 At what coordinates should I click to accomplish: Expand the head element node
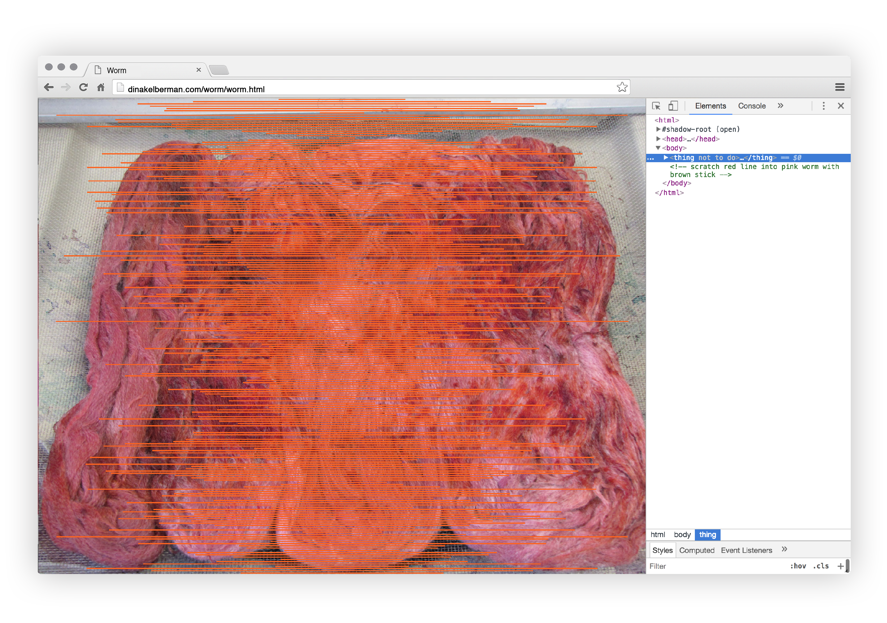tap(658, 139)
